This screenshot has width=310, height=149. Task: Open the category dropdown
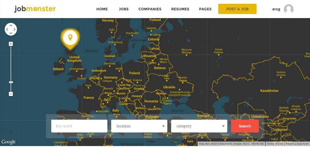[x=199, y=126]
